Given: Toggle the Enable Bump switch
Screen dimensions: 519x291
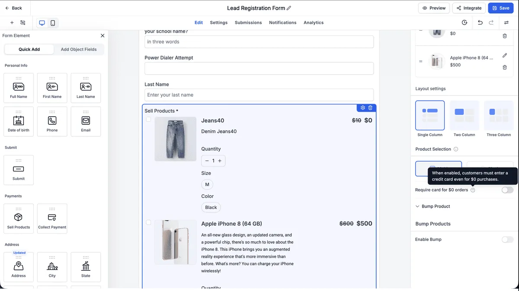Looking at the screenshot, I should coord(507,240).
